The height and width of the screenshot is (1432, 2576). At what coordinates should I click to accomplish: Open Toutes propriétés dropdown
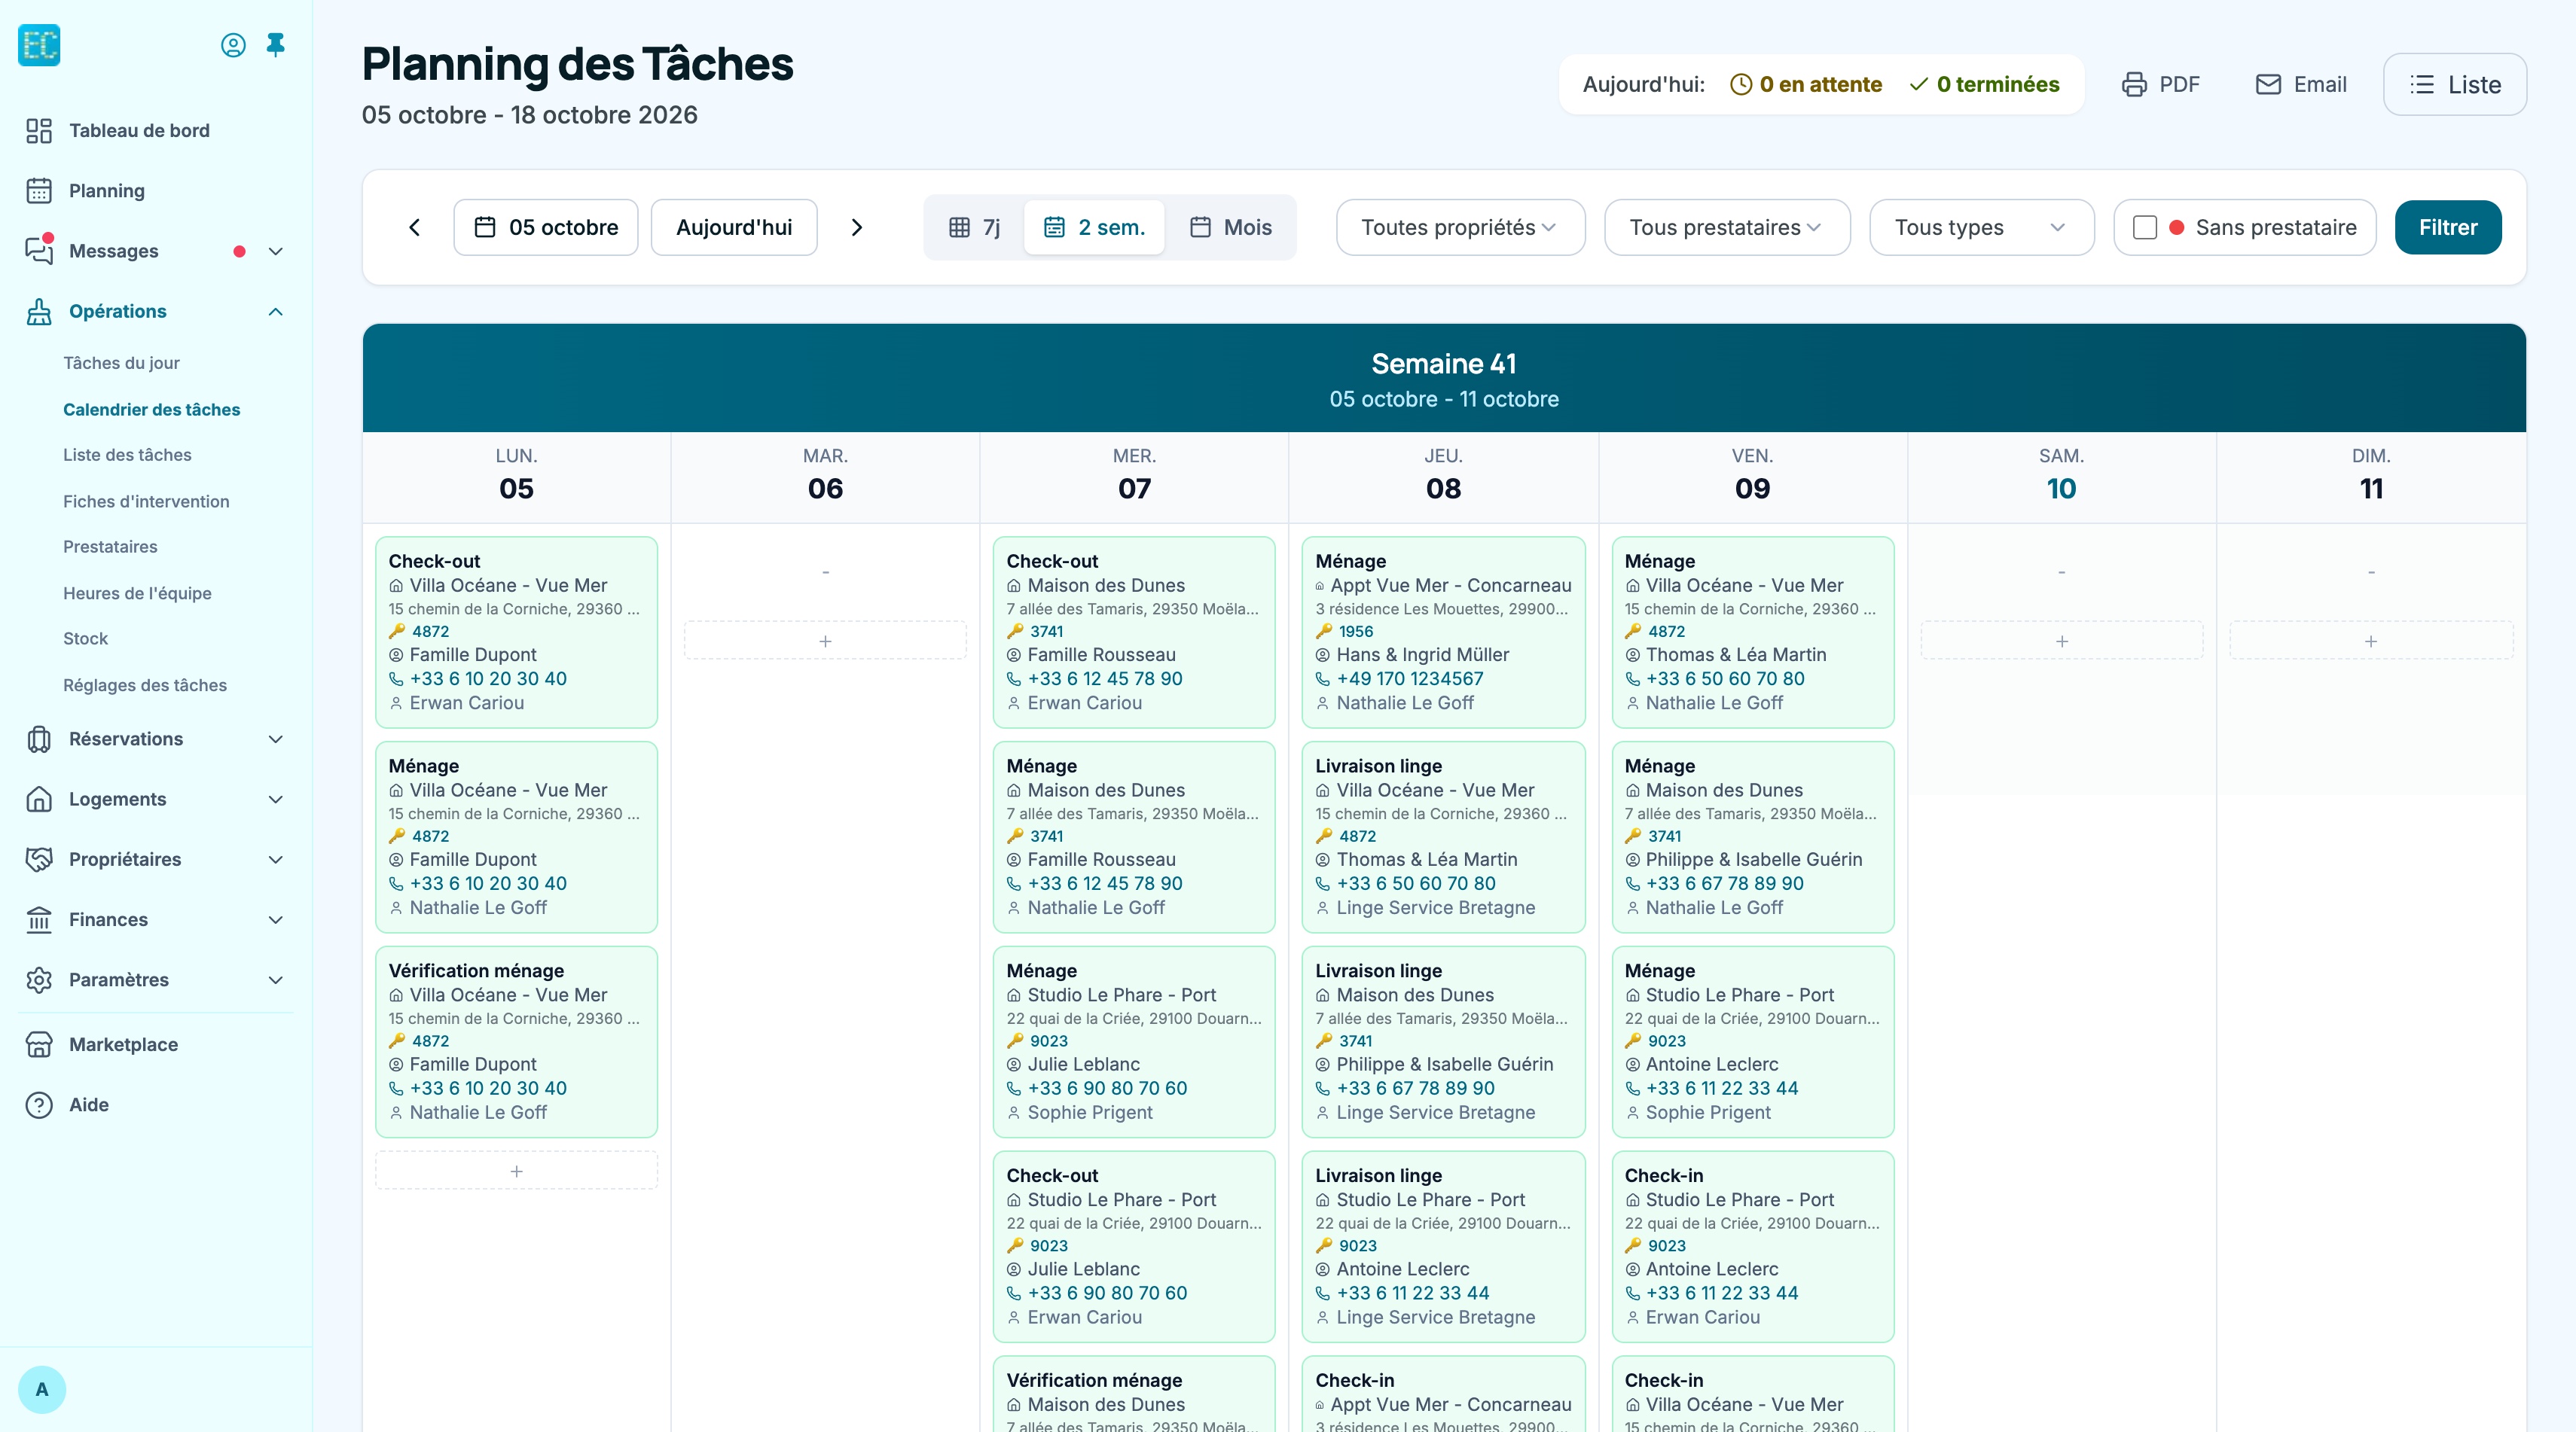(1460, 228)
